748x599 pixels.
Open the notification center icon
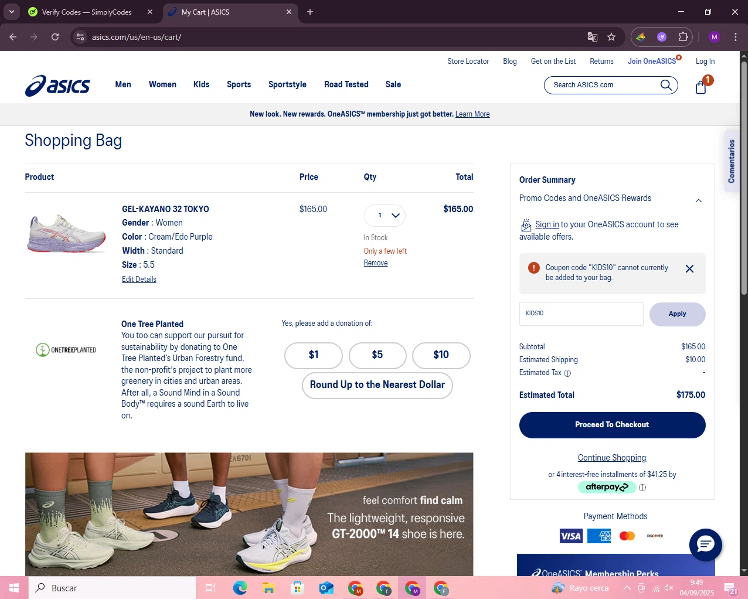[x=731, y=588]
